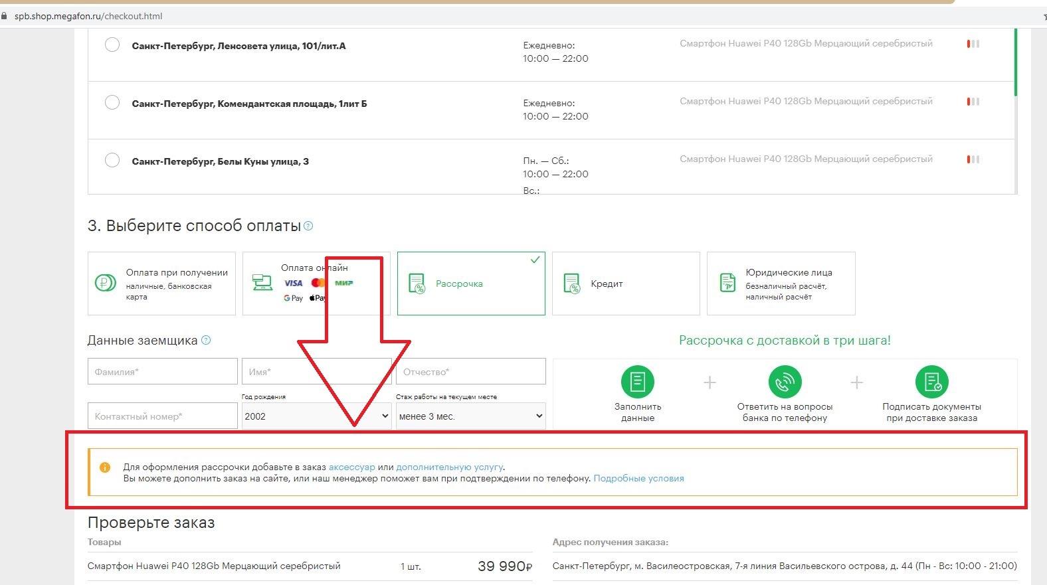Viewport: 1047px width, 585px height.
Task: Click the computer icon in Оплата онлайн
Action: click(x=262, y=284)
